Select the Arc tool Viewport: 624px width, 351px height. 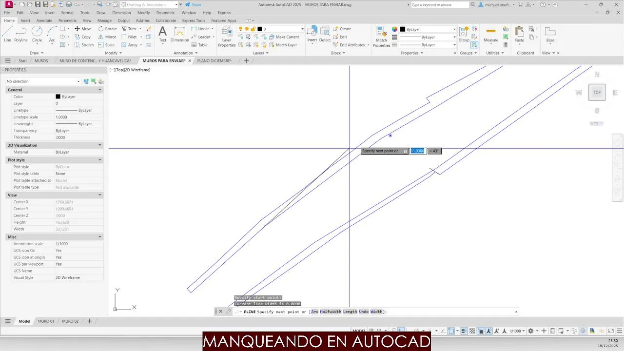pyautogui.click(x=52, y=34)
